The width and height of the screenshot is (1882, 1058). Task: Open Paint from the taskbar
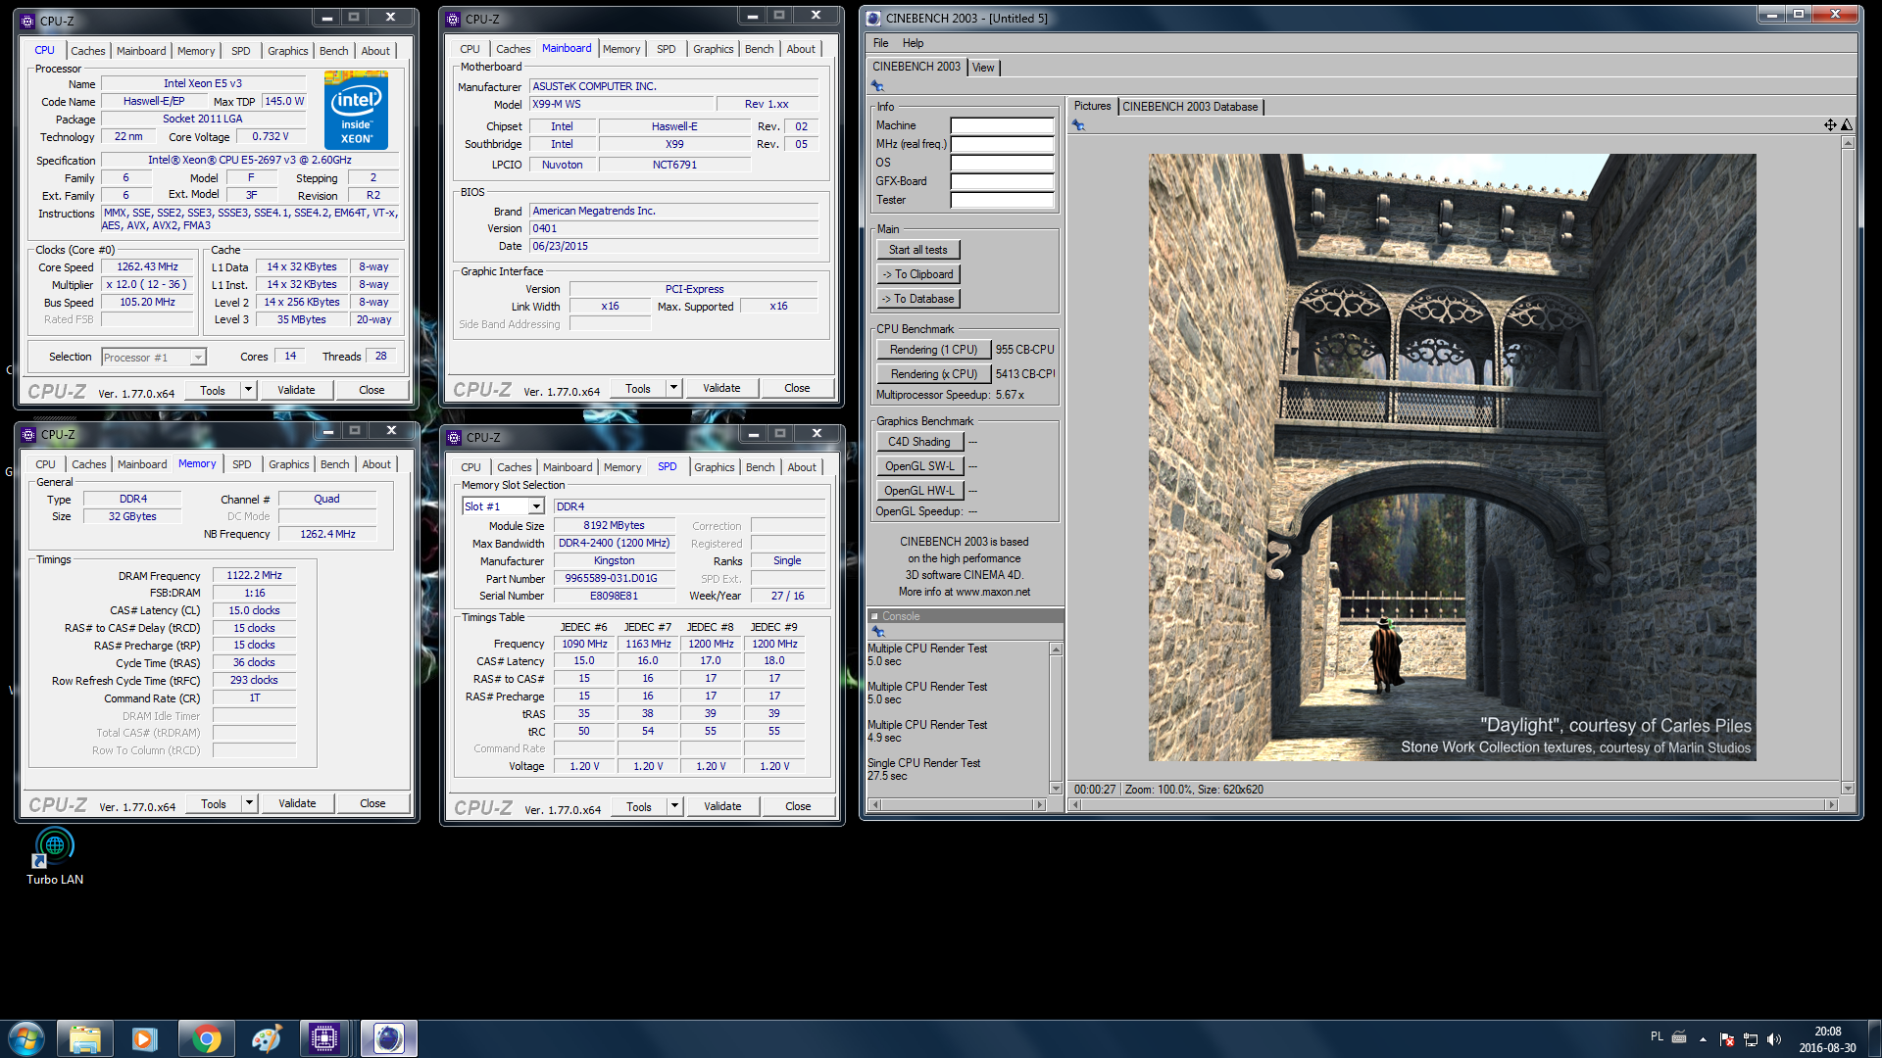266,1038
